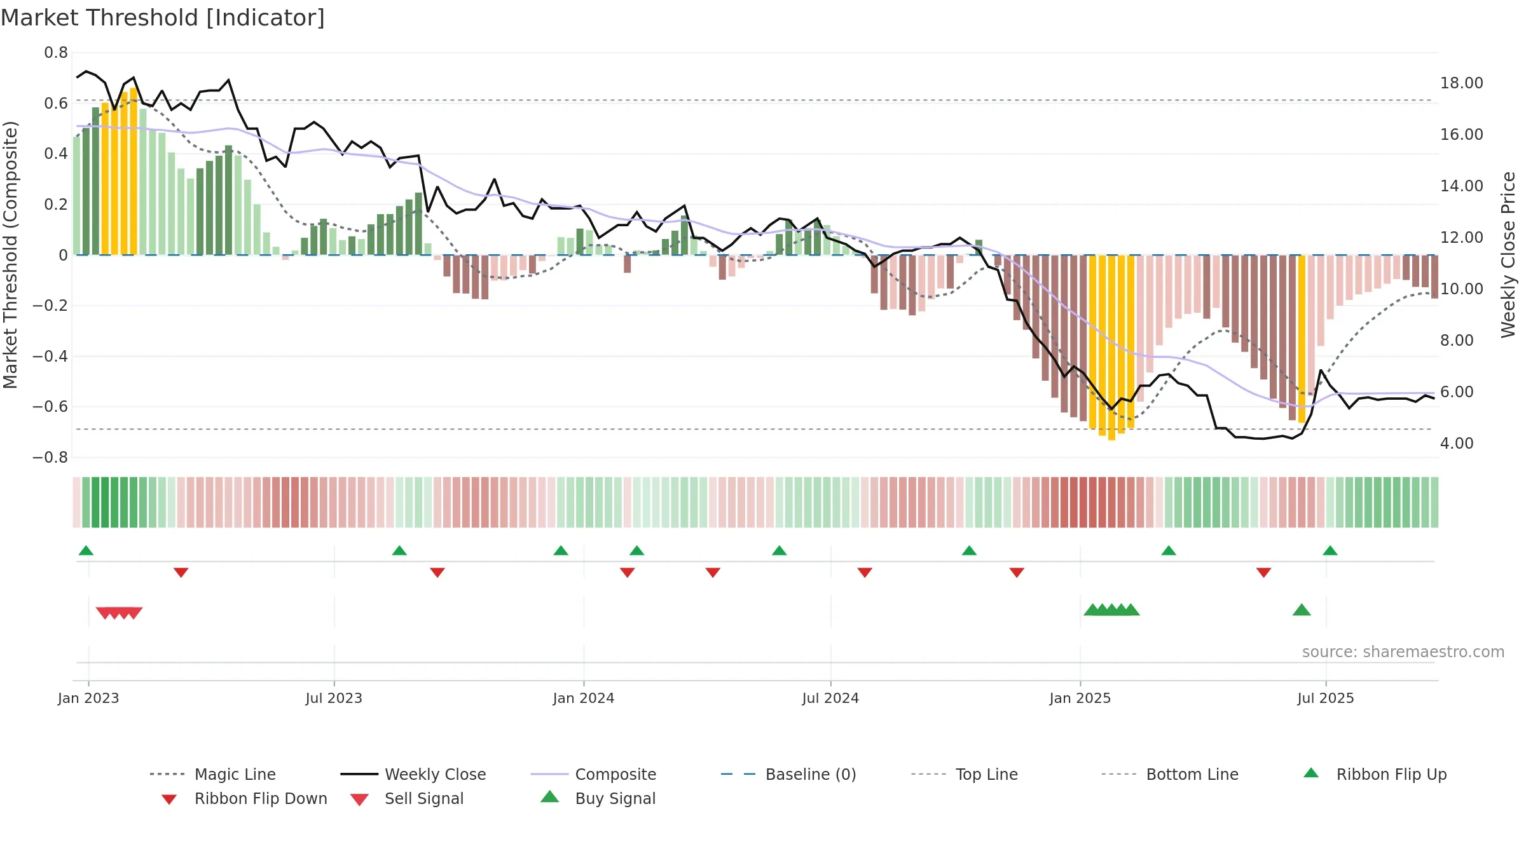Click the Jul 2024 x-axis label
This screenshot has height=858, width=1526.
click(830, 698)
